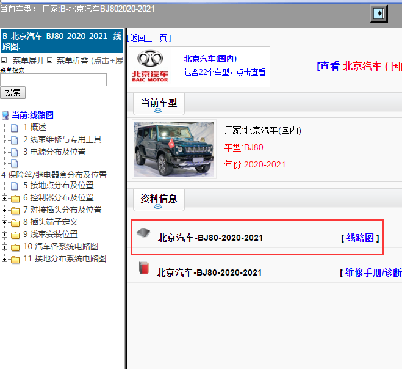Click the red book icon beside the 维修手册 entry
Image resolution: width=402 pixels, height=369 pixels.
pos(144,268)
